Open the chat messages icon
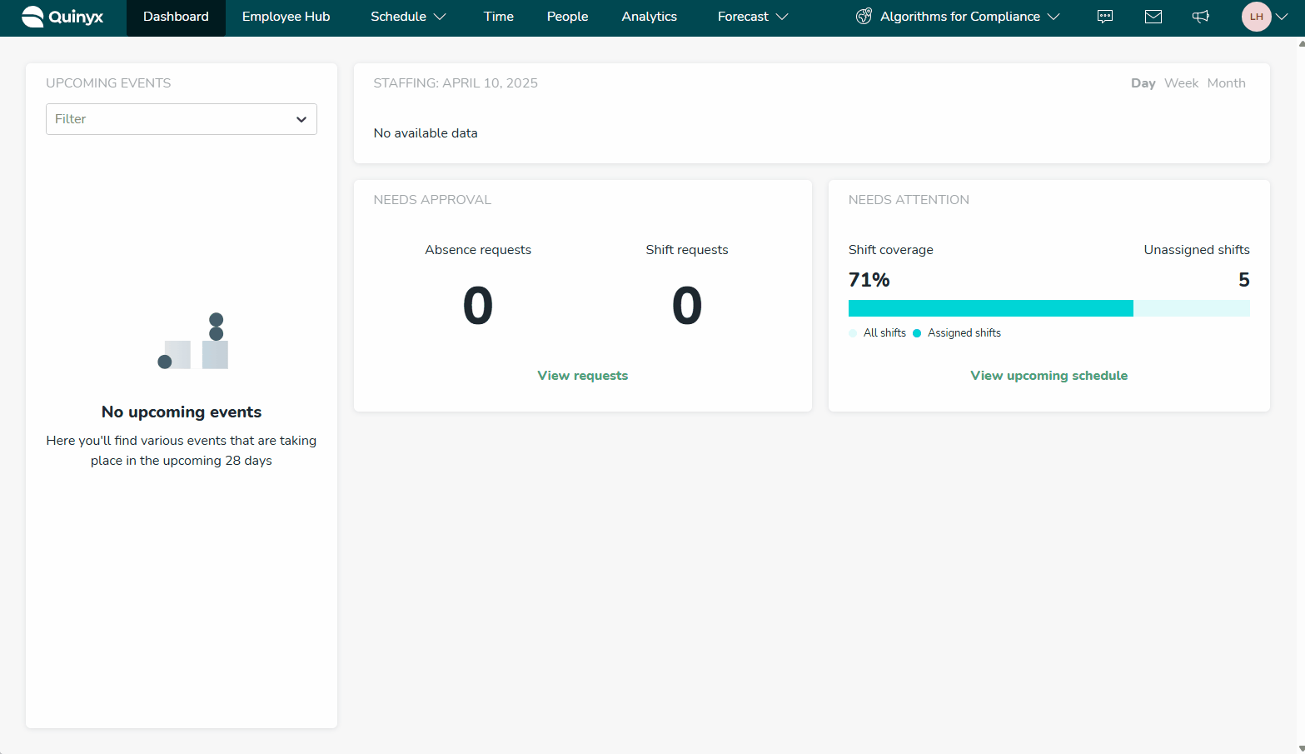The width and height of the screenshot is (1305, 754). (1105, 17)
